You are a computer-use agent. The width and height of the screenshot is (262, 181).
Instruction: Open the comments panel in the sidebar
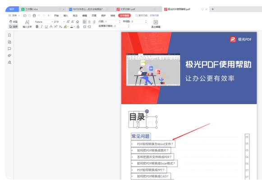[x=9, y=49]
